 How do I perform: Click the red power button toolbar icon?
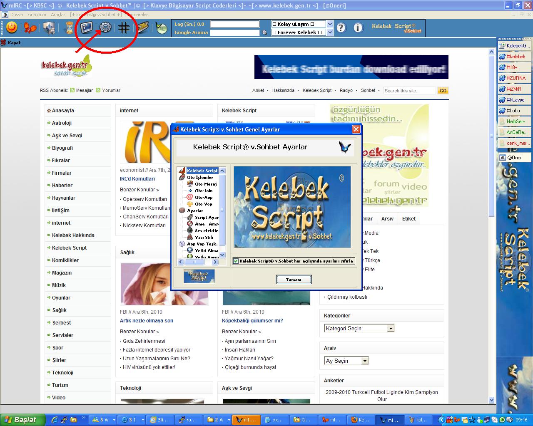pyautogui.click(x=12, y=28)
